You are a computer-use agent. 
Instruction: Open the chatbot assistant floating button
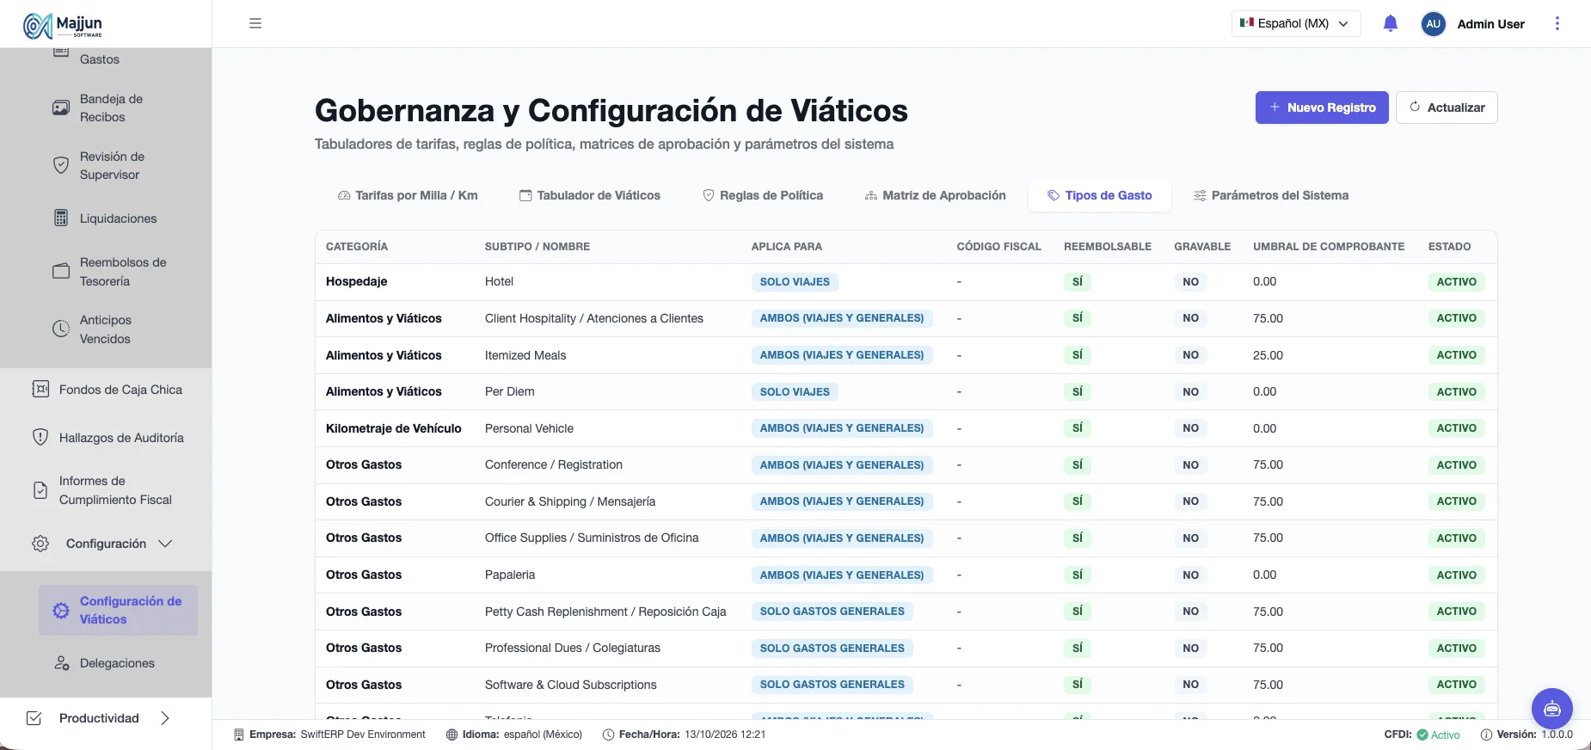[1552, 709]
